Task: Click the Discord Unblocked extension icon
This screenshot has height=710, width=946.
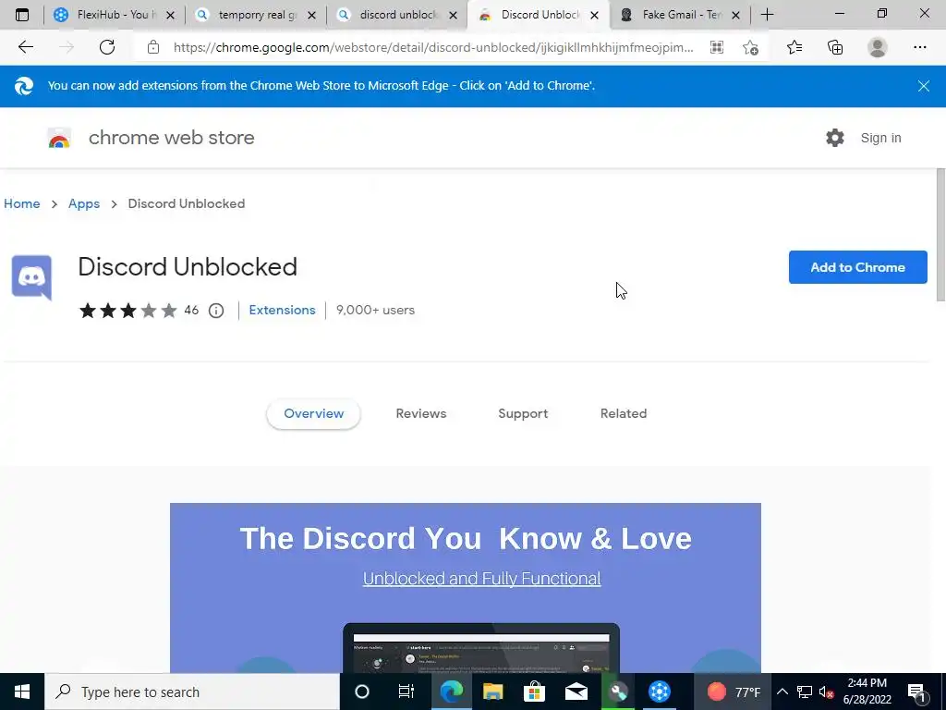Action: tap(32, 277)
